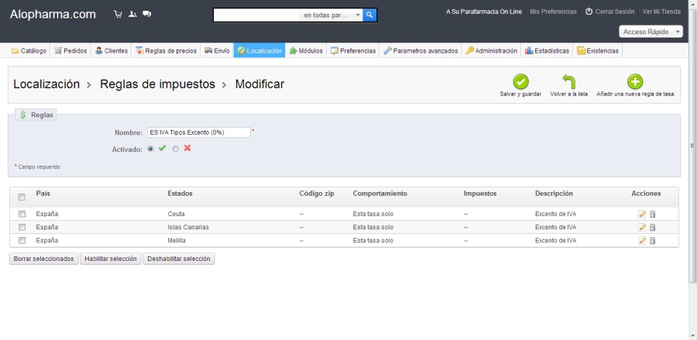Click the Habilitar selección button
The height and width of the screenshot is (340, 697).
pyautogui.click(x=111, y=259)
